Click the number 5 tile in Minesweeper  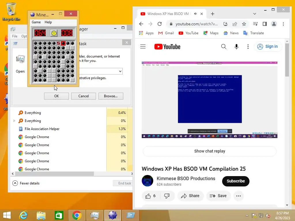[58, 43]
